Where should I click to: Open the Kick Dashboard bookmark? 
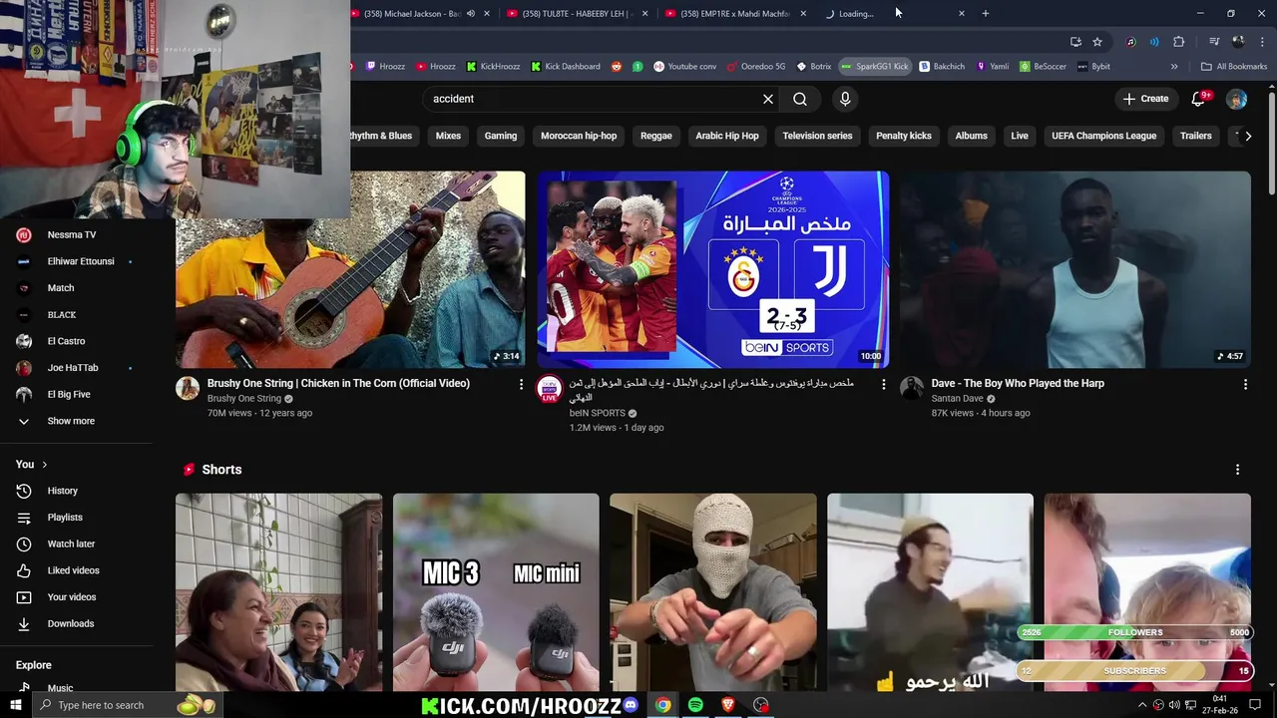566,67
